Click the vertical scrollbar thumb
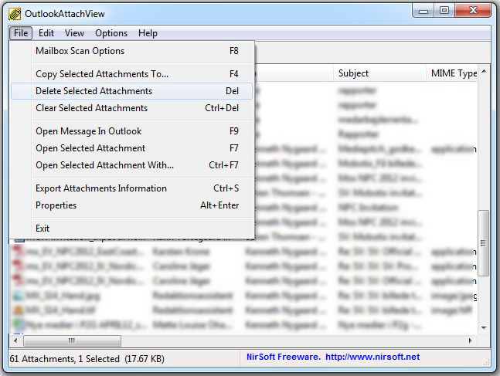500x376 pixels. click(x=484, y=242)
